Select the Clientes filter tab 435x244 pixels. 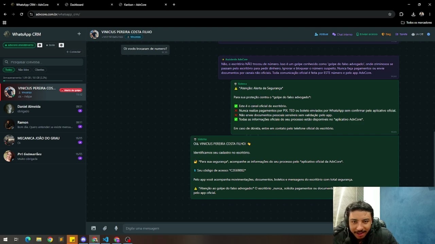point(39,70)
